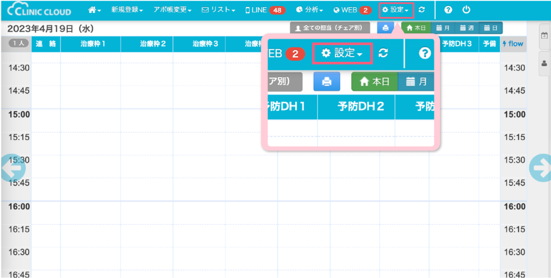Image resolution: width=551 pixels, height=278 pixels.
Task: Switch to 日 day view
Action: point(490,28)
